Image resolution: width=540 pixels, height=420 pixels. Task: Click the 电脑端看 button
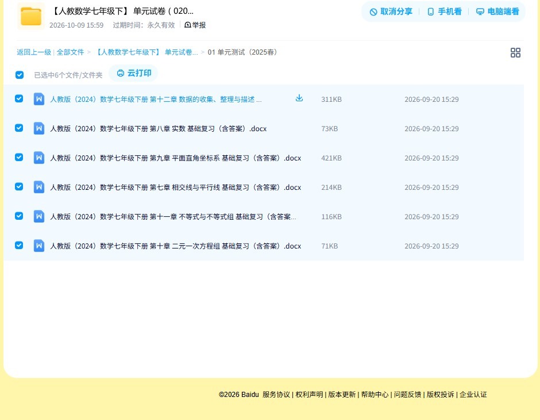point(497,12)
